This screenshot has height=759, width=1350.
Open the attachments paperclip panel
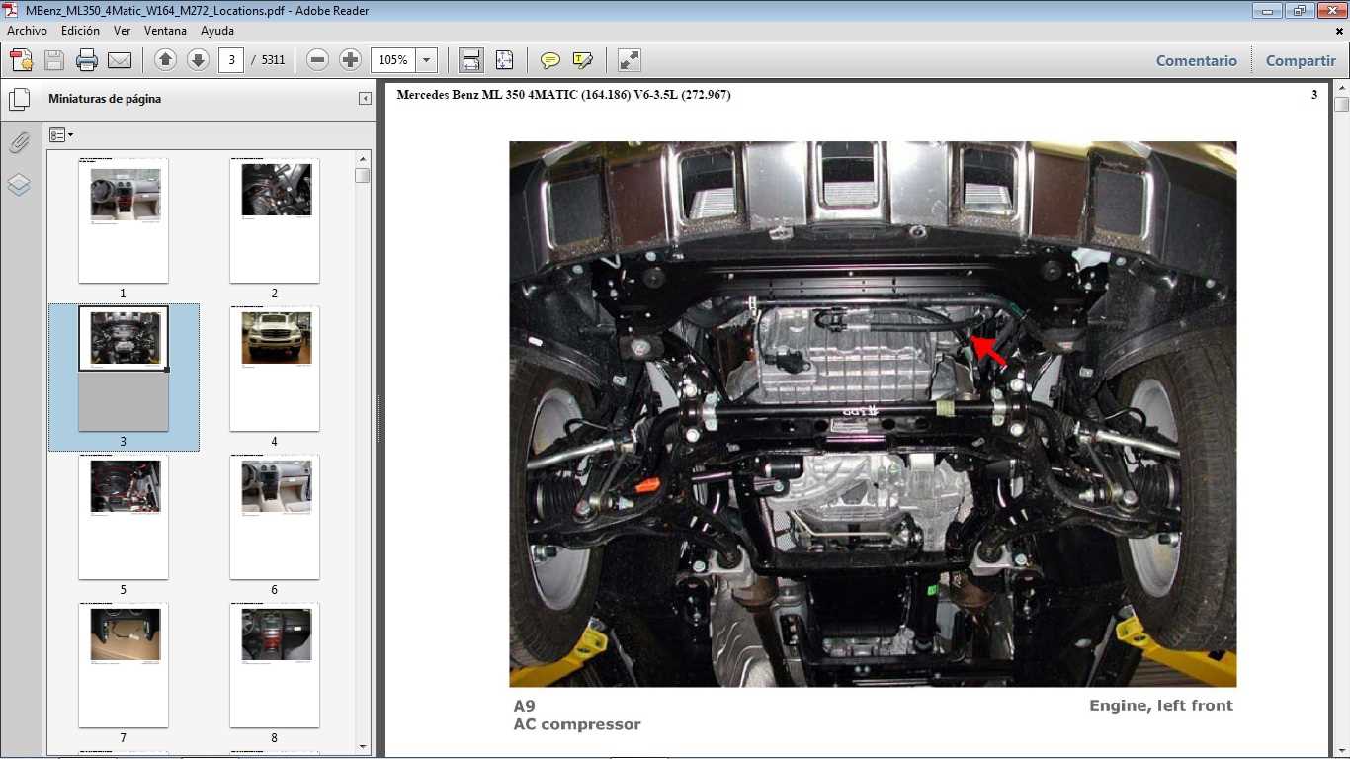click(19, 143)
